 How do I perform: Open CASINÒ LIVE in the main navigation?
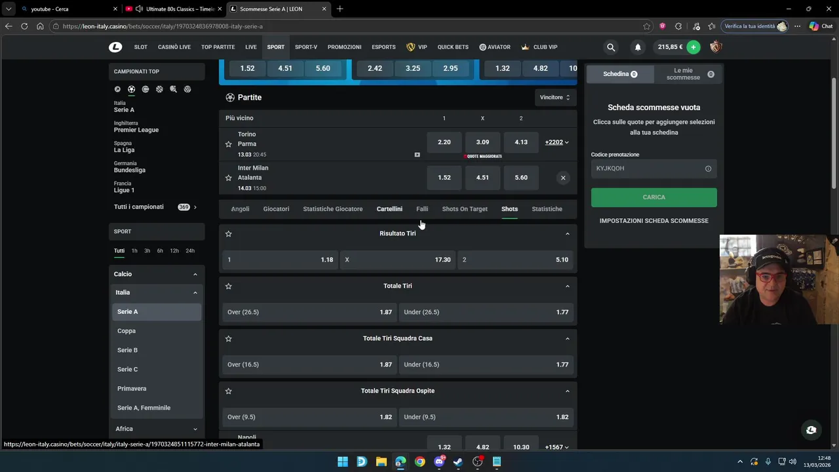coord(174,47)
